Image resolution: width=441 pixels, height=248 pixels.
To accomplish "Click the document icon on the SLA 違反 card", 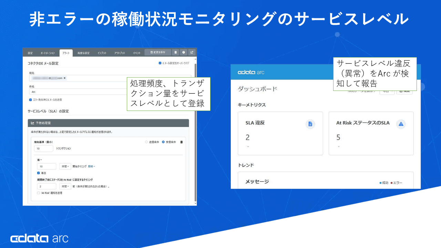I will 310,124.
